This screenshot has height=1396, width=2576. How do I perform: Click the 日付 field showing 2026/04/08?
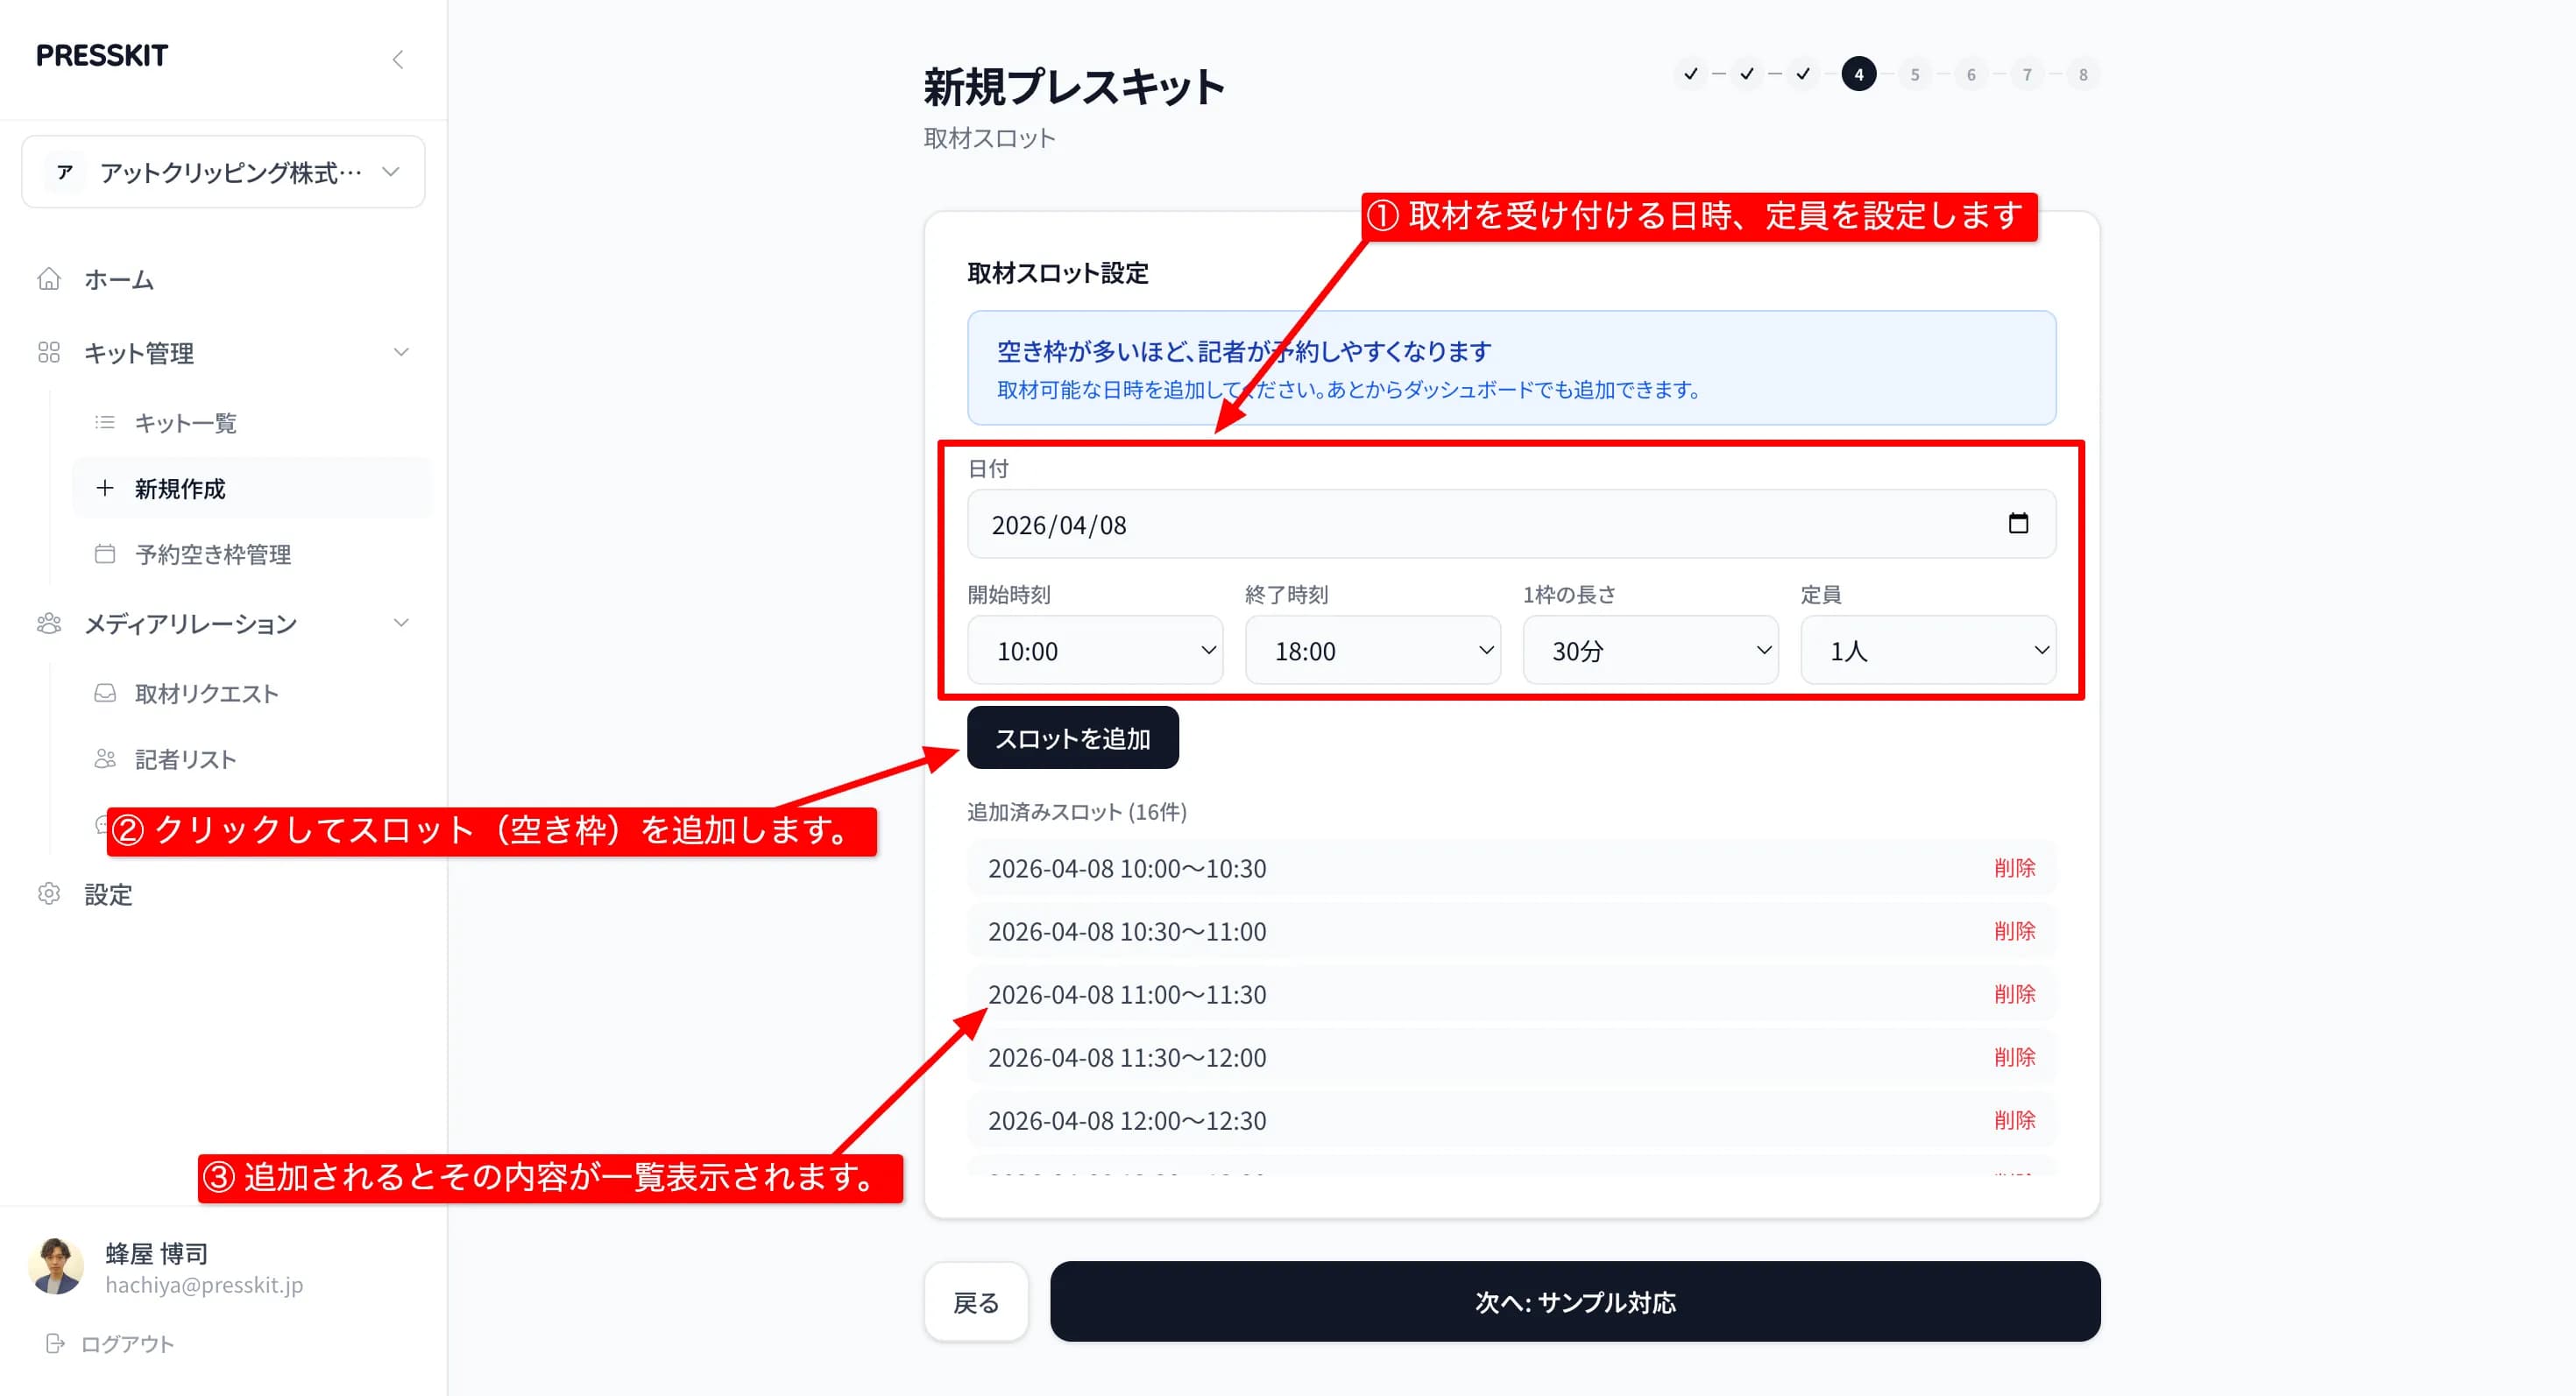[1511, 524]
